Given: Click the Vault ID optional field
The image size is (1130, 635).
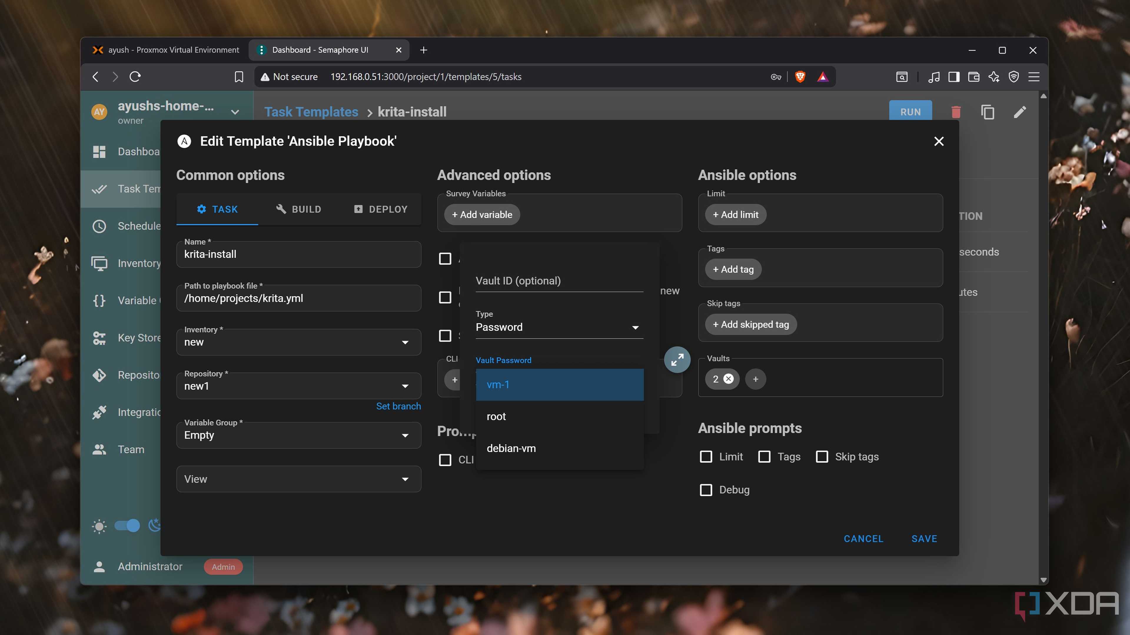Looking at the screenshot, I should (559, 281).
